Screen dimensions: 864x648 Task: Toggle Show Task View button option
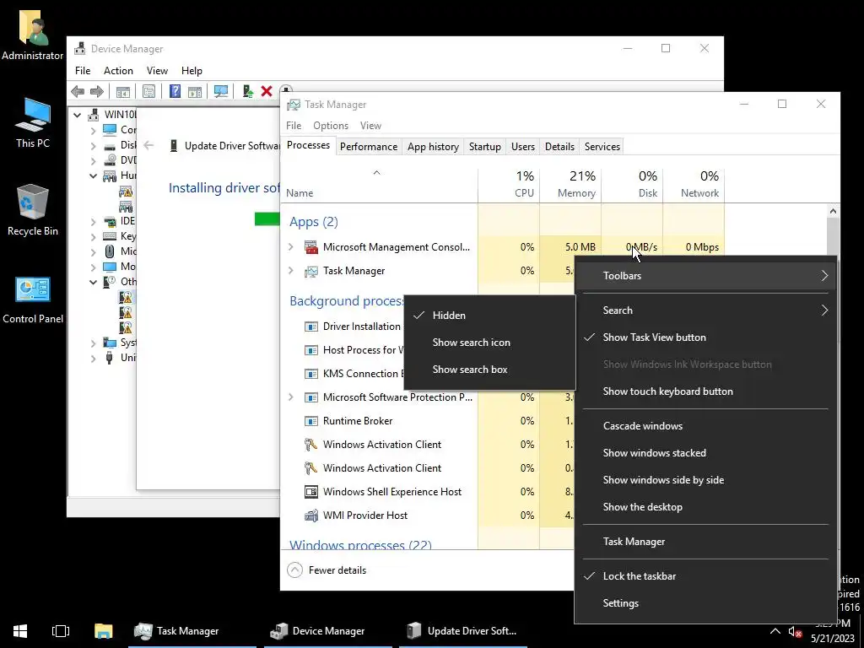click(705, 337)
